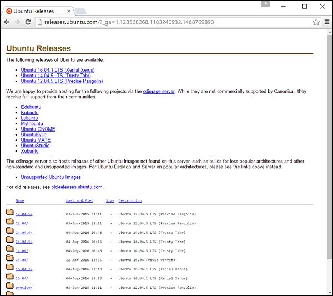Select the Ubuntu Releases browser tab
Screen dimensions: 333x296
point(36,9)
